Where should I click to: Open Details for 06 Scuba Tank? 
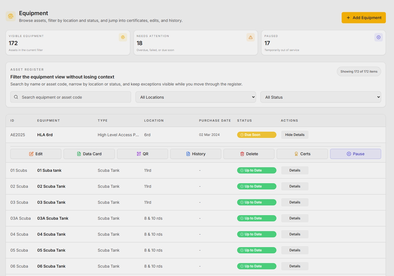tap(295, 266)
